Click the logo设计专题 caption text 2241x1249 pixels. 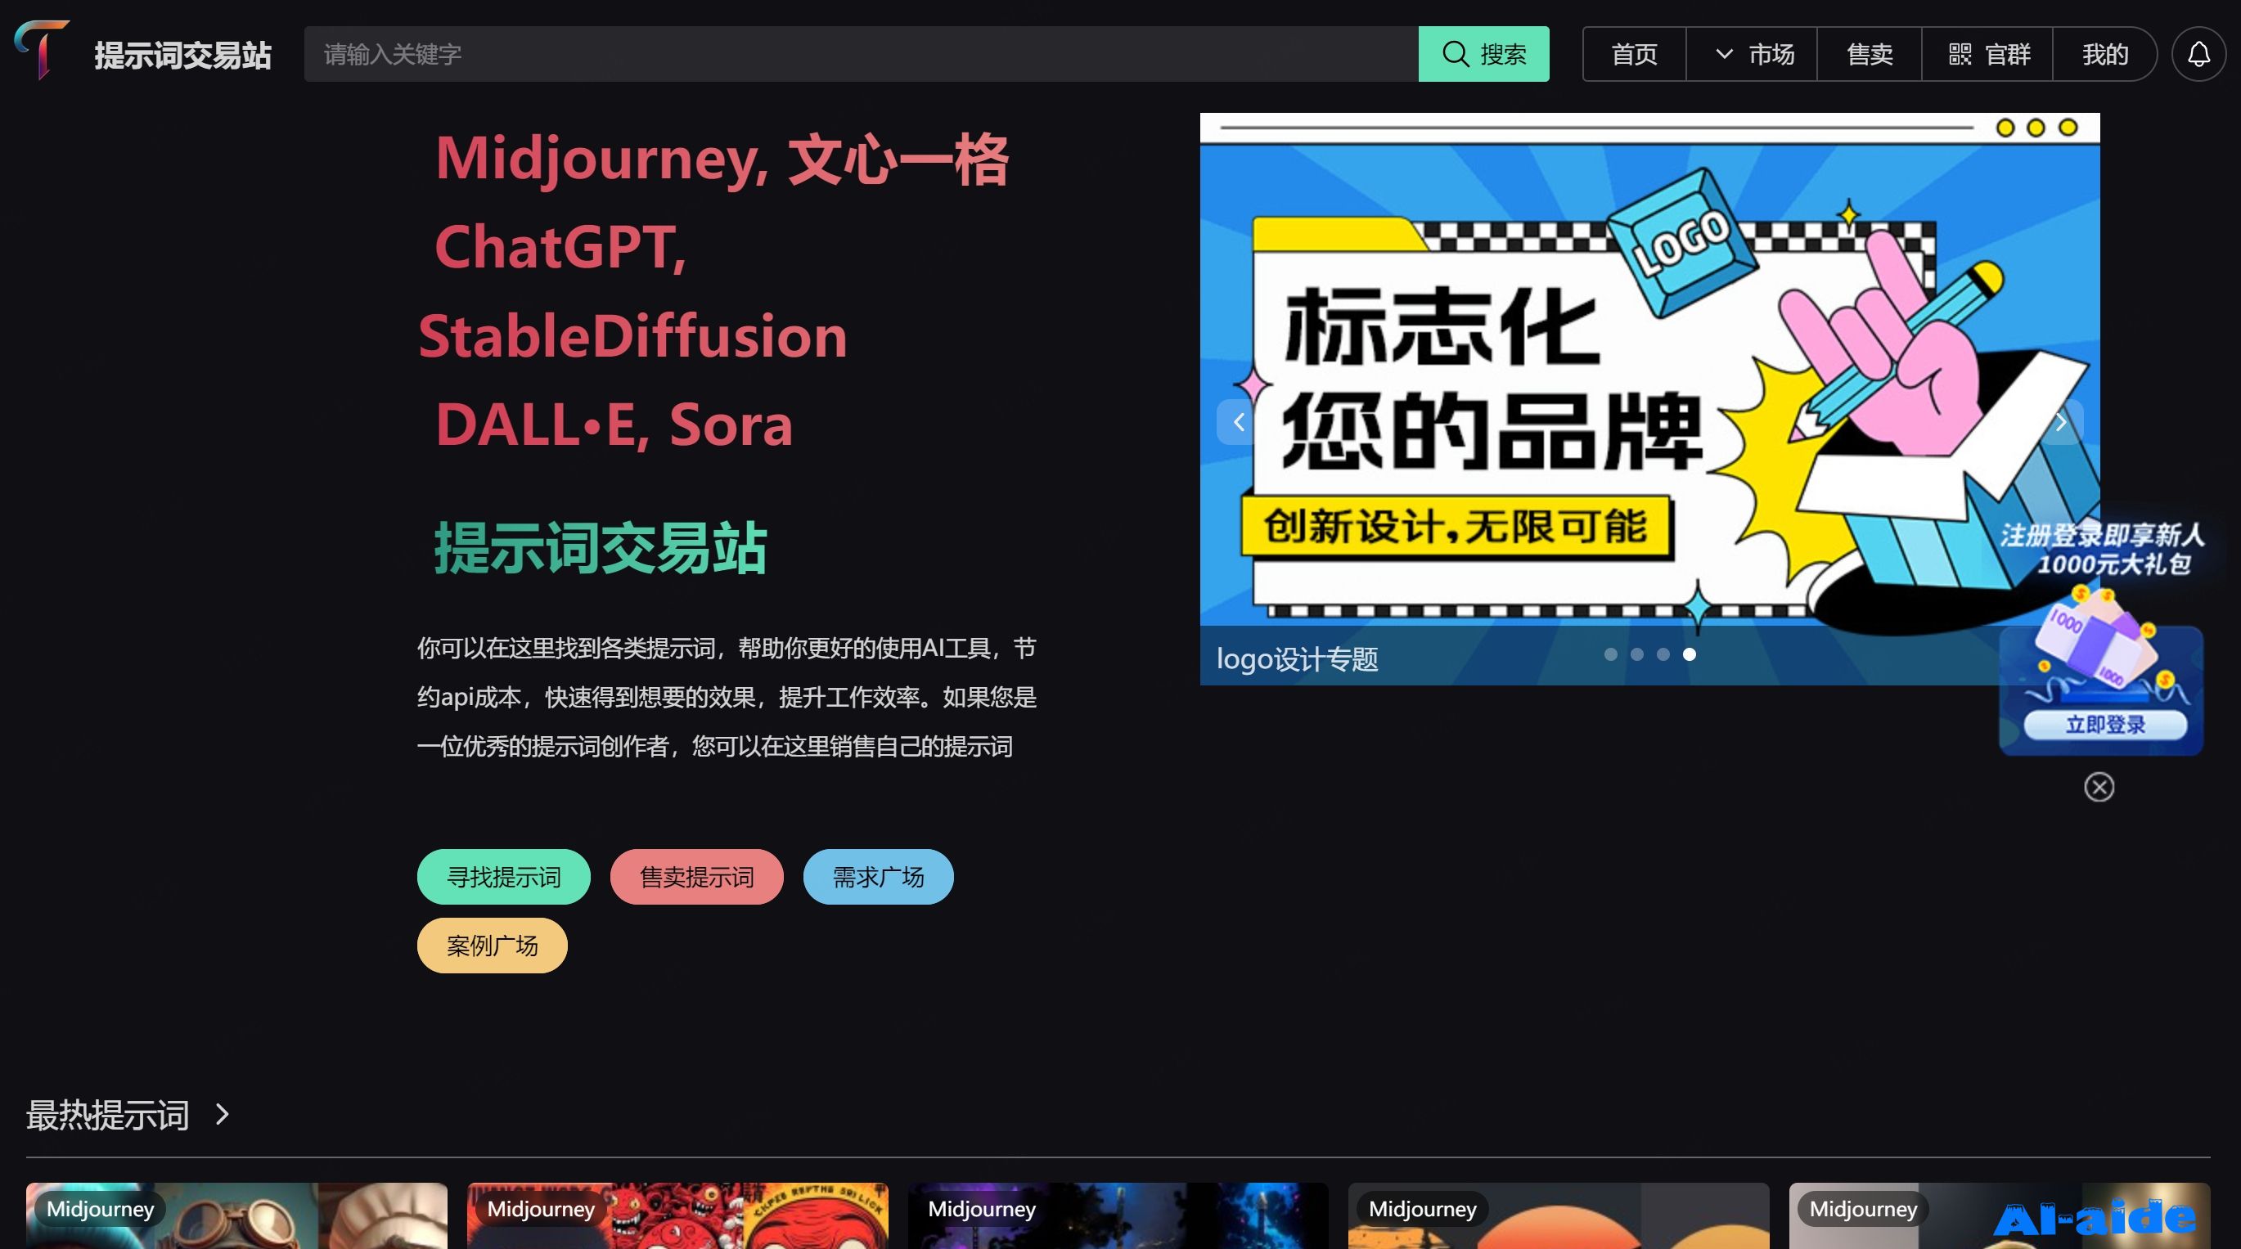click(x=1297, y=659)
